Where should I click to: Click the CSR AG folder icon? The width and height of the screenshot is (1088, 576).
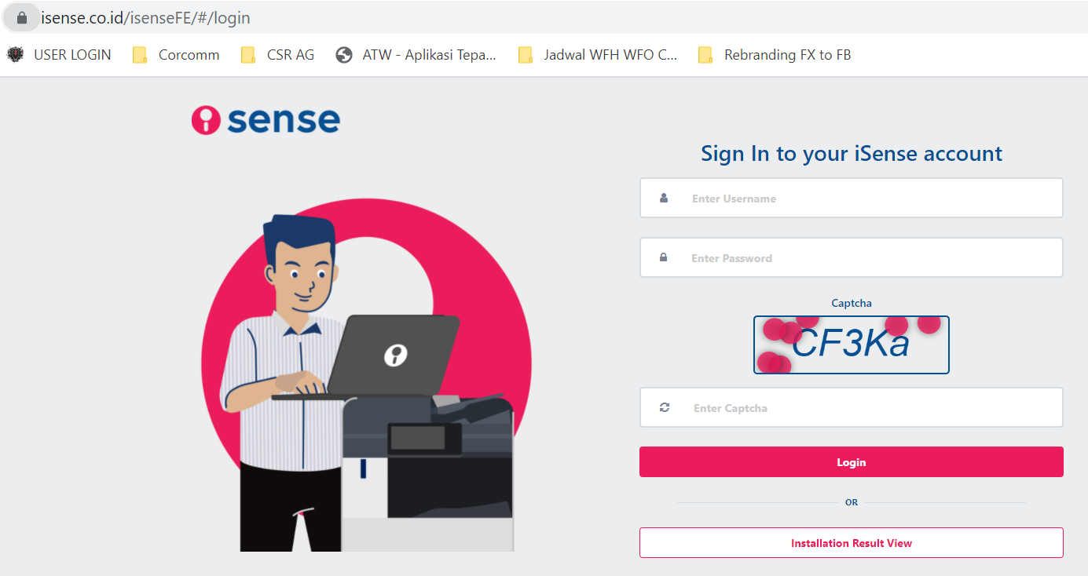click(x=248, y=55)
